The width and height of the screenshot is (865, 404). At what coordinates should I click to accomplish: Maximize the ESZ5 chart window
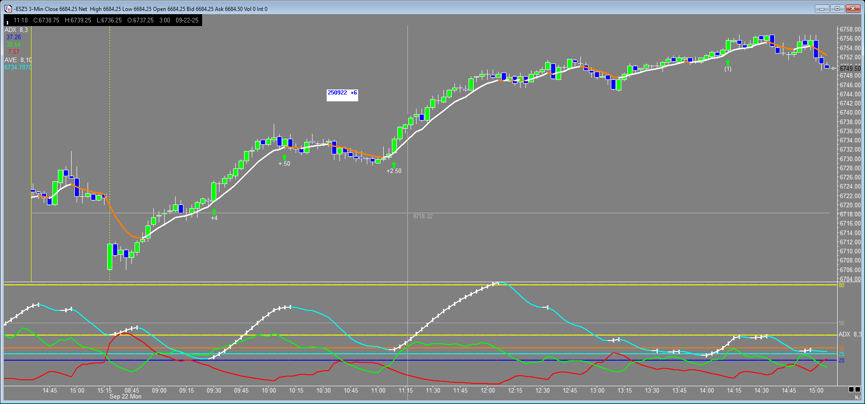[837, 9]
